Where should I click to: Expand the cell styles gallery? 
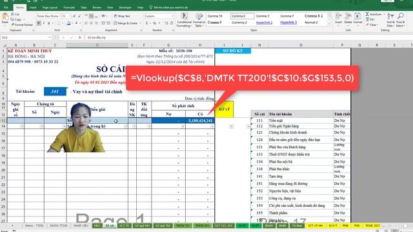[x=329, y=24]
